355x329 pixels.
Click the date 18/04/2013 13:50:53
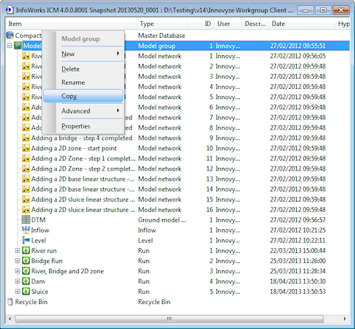[x=298, y=292]
